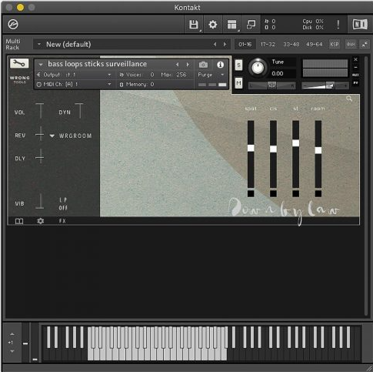Switch to the 01-16 rack page
This screenshot has height=372, width=373.
point(245,45)
